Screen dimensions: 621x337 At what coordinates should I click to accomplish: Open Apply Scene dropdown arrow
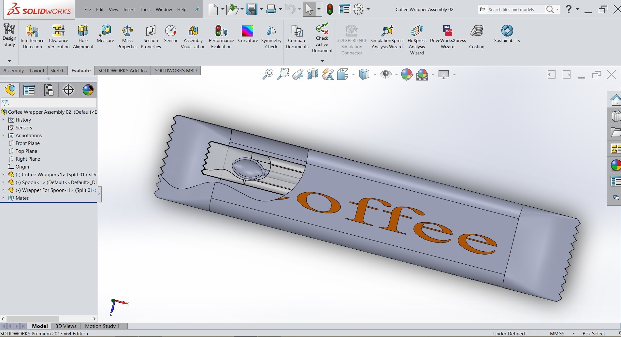[x=433, y=75]
